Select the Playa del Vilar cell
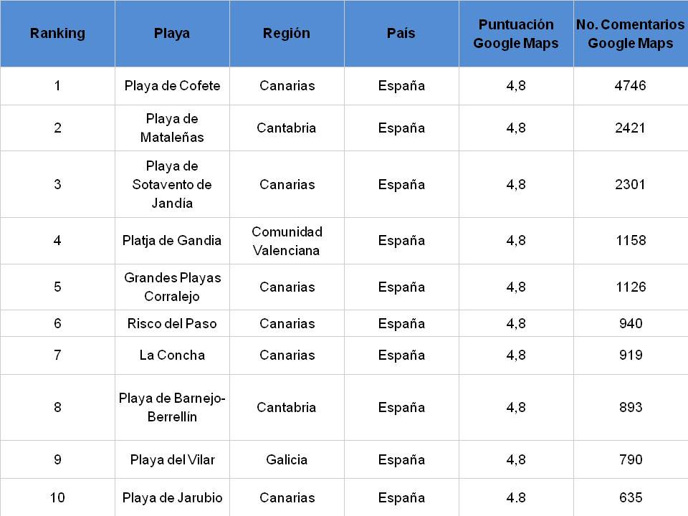This screenshot has height=516, width=688. pyautogui.click(x=172, y=459)
